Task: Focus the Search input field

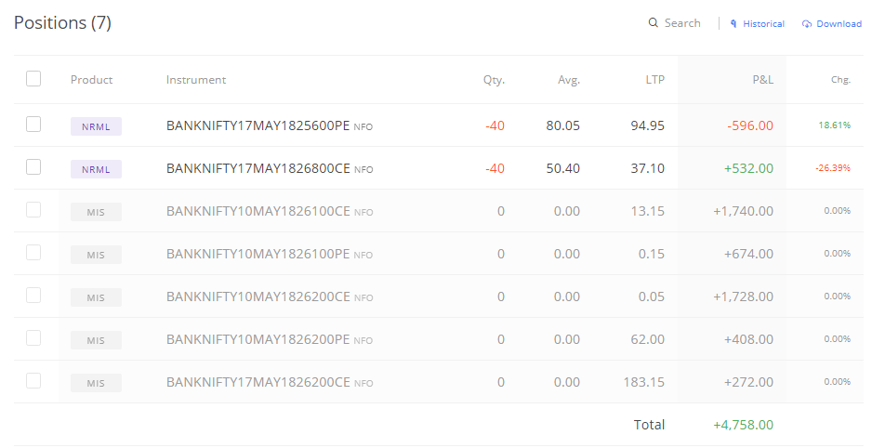Action: click(682, 23)
